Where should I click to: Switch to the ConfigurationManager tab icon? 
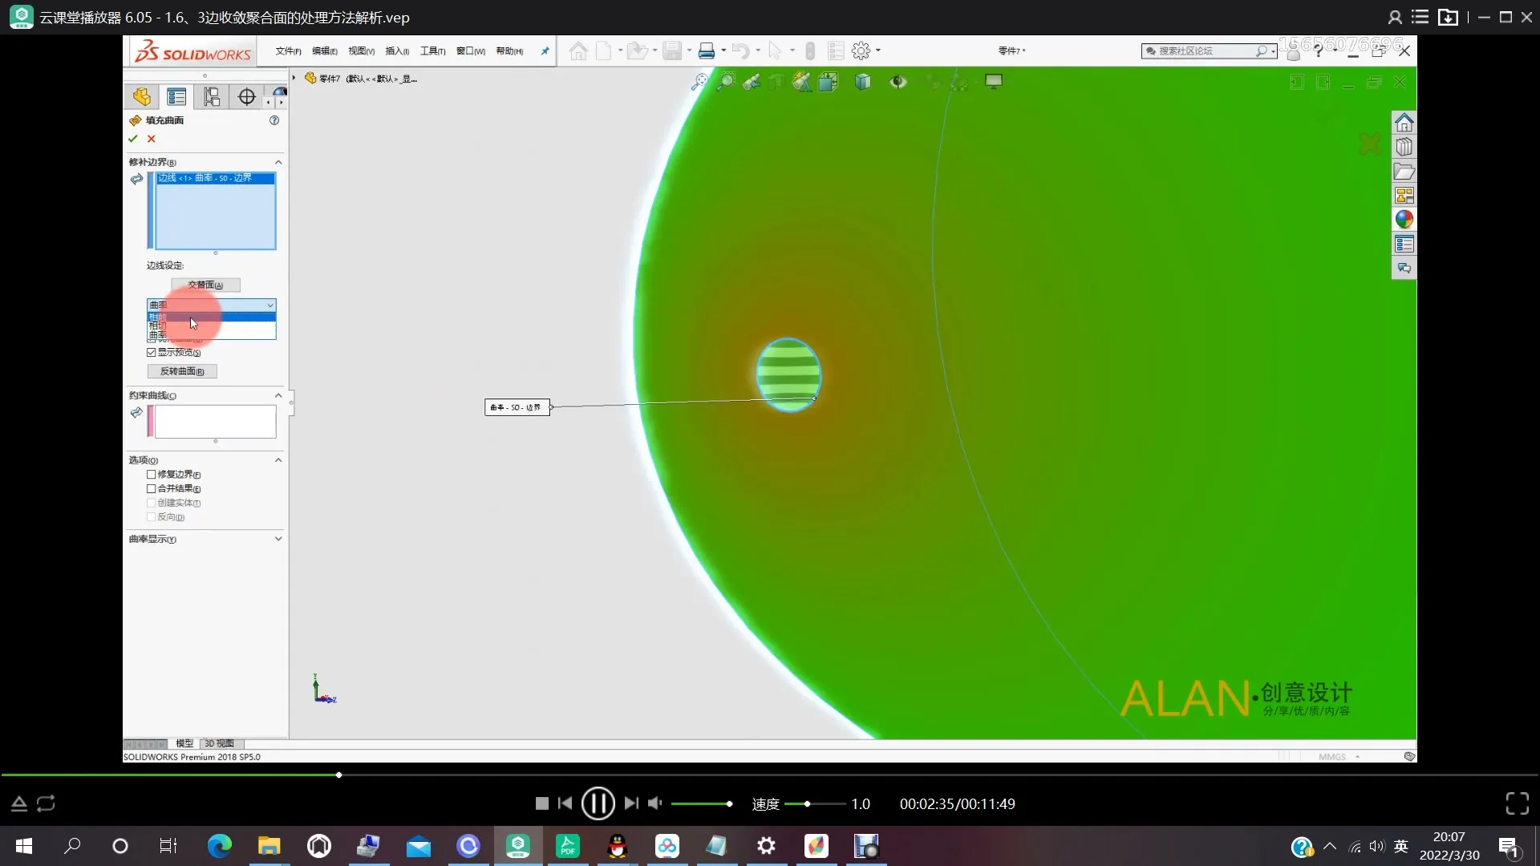coord(212,97)
